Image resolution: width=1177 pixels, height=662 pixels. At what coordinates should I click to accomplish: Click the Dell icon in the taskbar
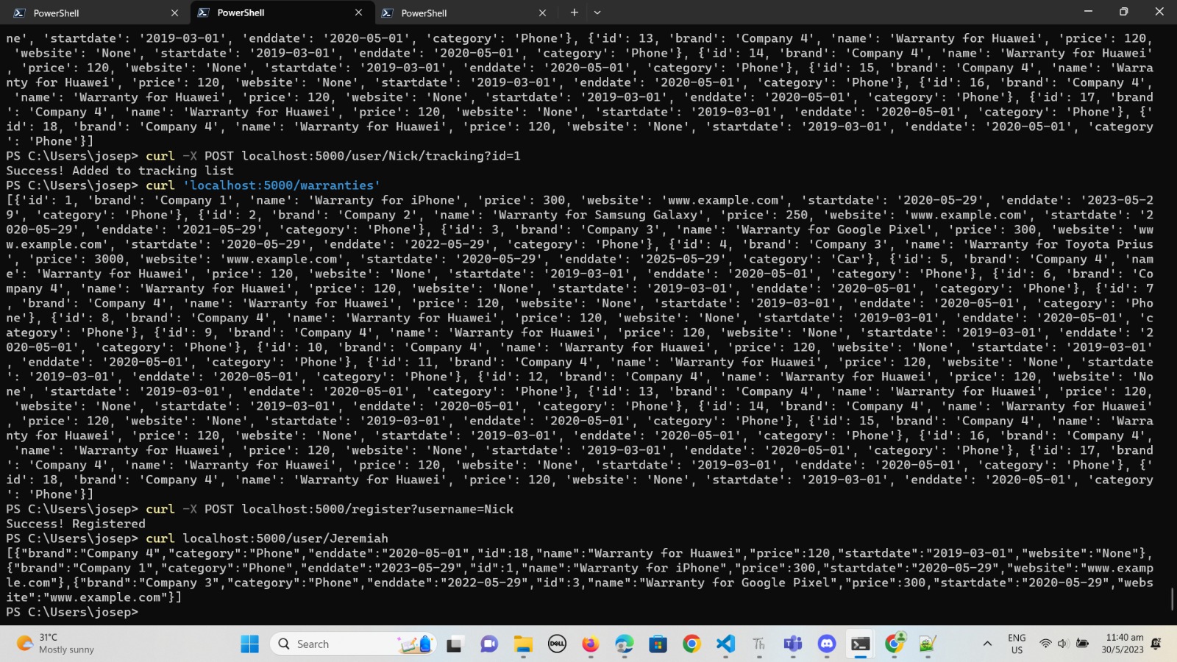(557, 644)
